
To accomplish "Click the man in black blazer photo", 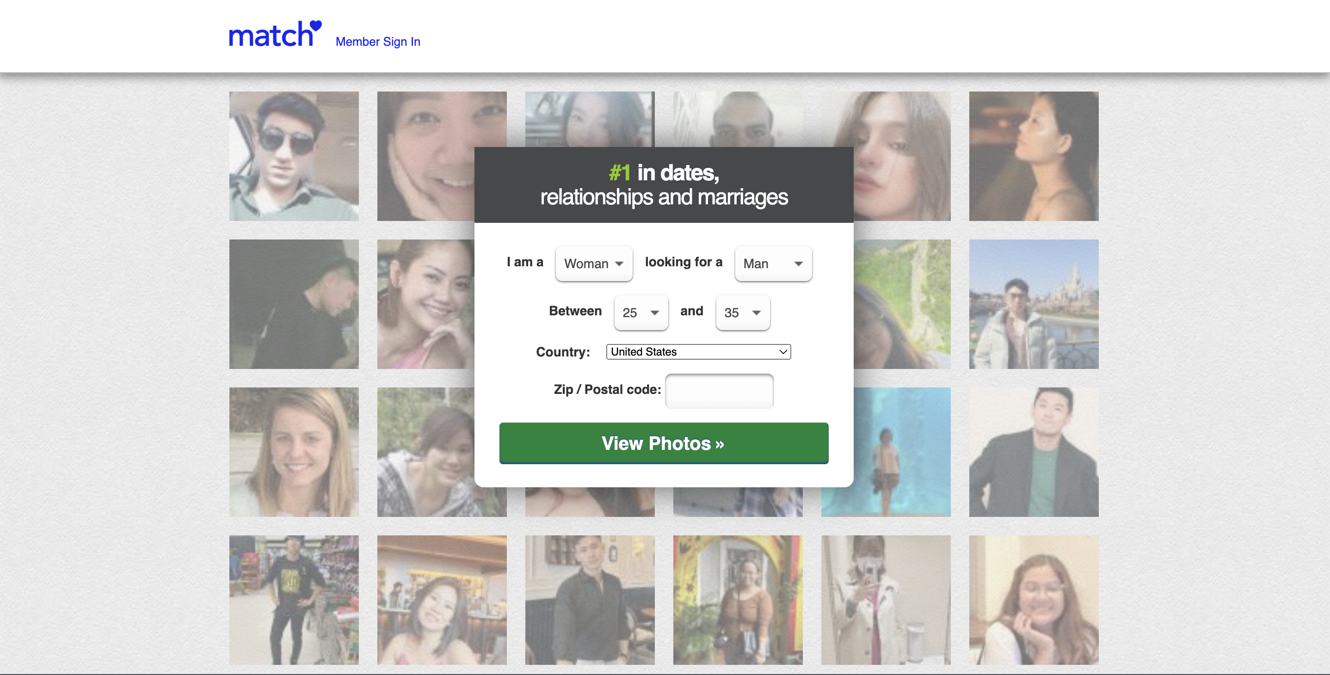I will [x=1034, y=452].
